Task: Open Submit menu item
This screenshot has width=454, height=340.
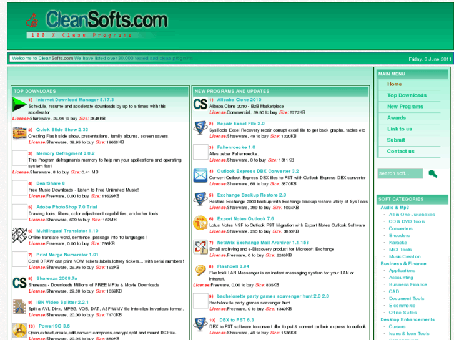Action: [396, 140]
